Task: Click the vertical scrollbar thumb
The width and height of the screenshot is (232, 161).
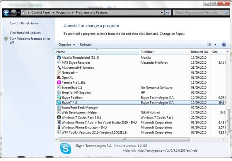Action: (228, 121)
